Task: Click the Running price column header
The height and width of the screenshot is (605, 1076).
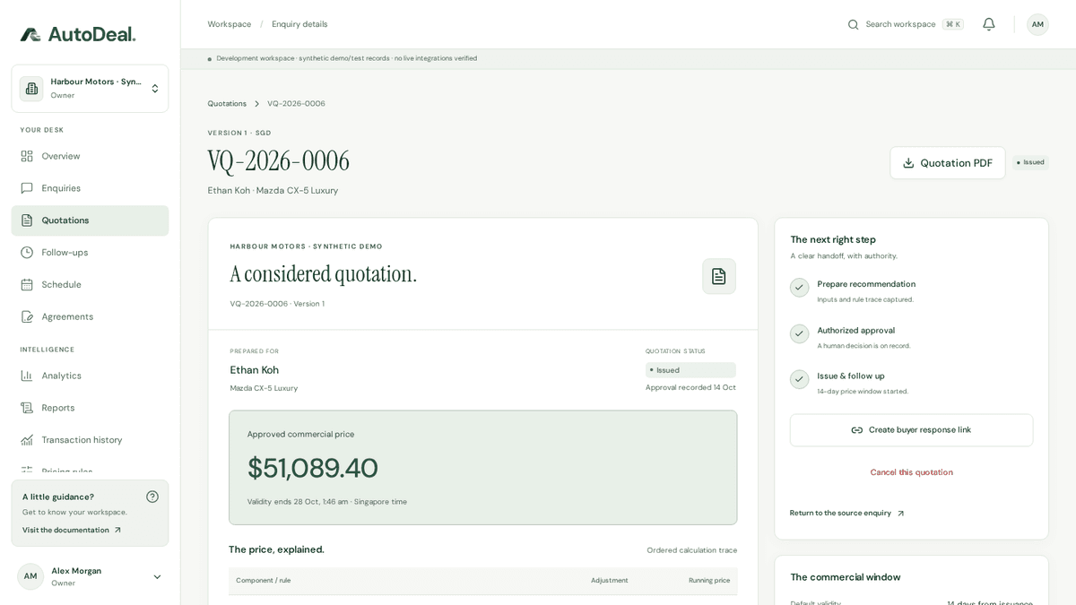Action: pos(709,581)
